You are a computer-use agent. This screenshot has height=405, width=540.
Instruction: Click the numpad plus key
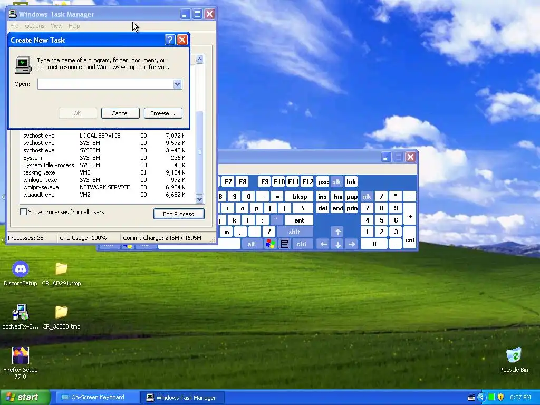click(x=410, y=214)
